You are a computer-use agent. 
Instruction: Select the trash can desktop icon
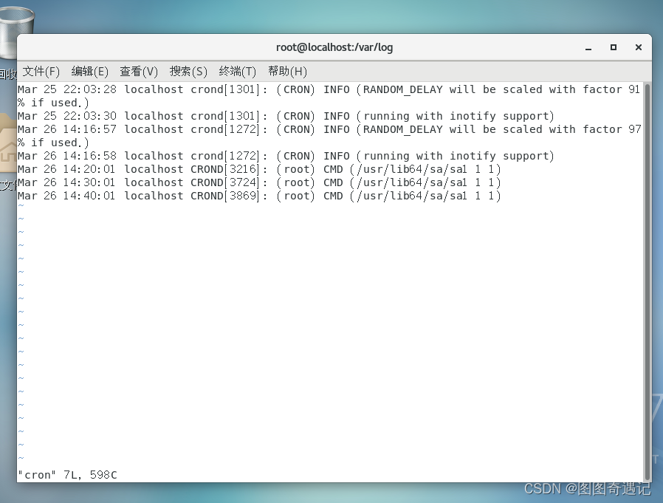[x=16, y=32]
